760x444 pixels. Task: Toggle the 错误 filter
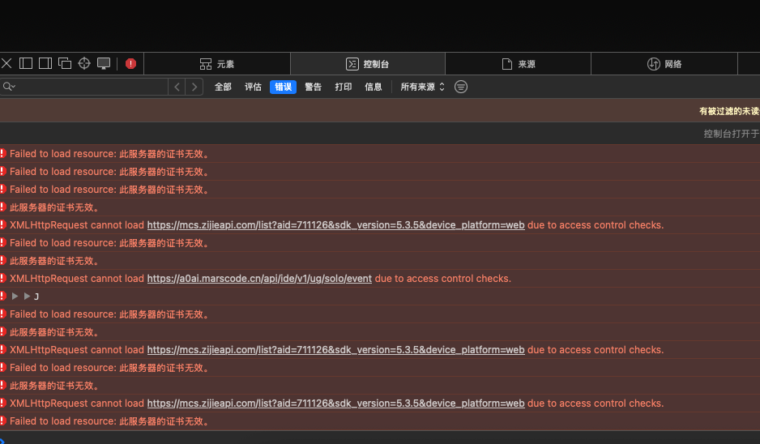coord(283,87)
